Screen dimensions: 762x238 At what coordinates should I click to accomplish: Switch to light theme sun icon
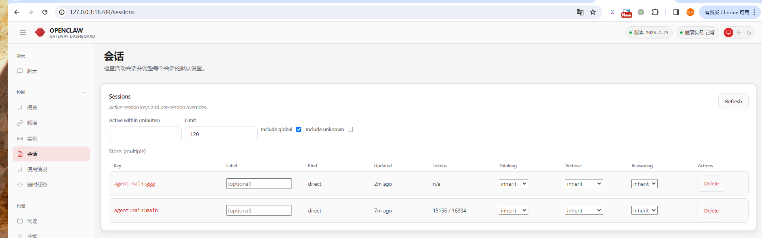tap(739, 33)
